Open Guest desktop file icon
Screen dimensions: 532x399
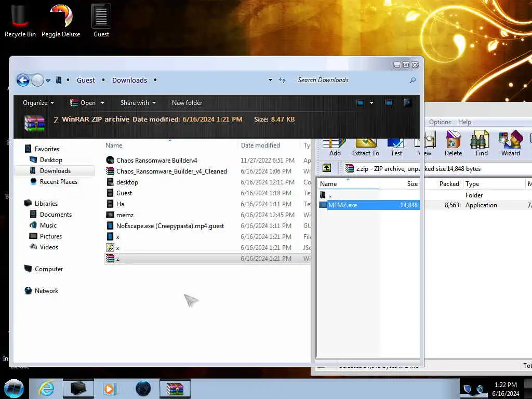coord(101,20)
